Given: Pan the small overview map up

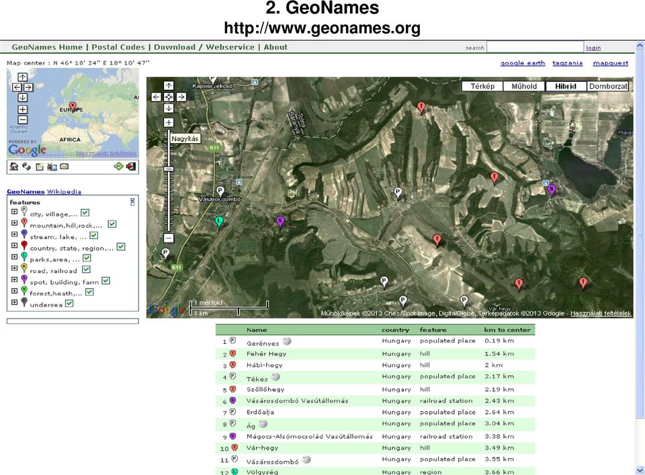Looking at the screenshot, I should (x=23, y=77).
